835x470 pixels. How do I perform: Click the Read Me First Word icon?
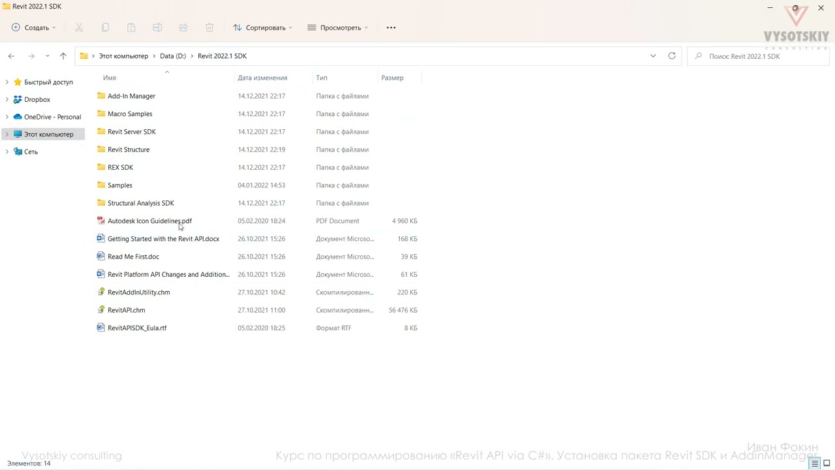pos(101,257)
